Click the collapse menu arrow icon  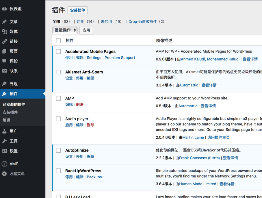[x=4, y=174]
